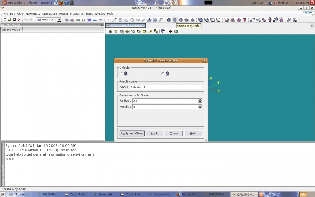Select the second cylinder construction radio option
The width and height of the screenshot is (315, 197).
163,73
